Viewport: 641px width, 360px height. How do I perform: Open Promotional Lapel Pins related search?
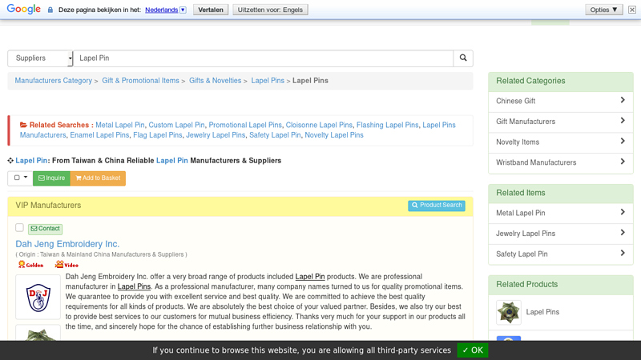coord(245,125)
